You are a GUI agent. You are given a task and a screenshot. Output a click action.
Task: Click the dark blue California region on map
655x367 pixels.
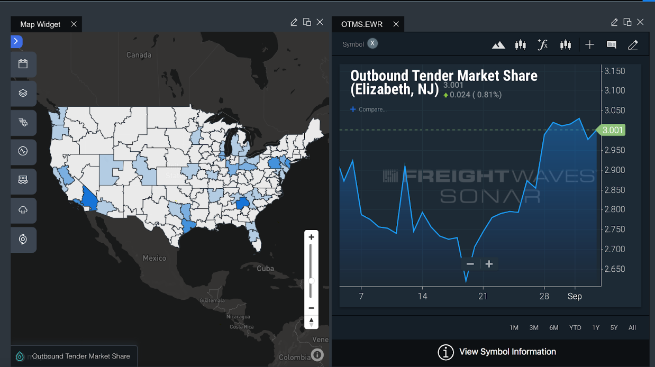click(89, 200)
